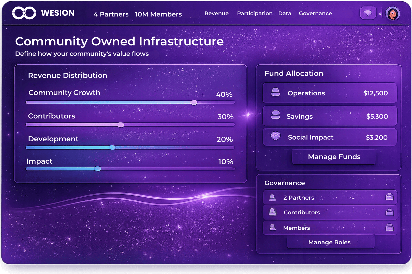Select Participation in the top navigation
Screen dimensions: 412x274
[x=255, y=13]
